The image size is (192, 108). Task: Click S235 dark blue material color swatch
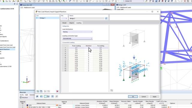tap(27, 105)
